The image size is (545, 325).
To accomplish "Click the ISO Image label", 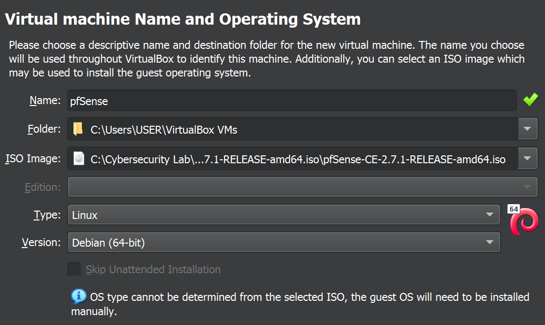I will [33, 158].
